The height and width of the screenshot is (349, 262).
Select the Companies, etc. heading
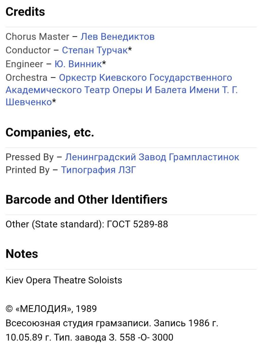tap(49, 133)
